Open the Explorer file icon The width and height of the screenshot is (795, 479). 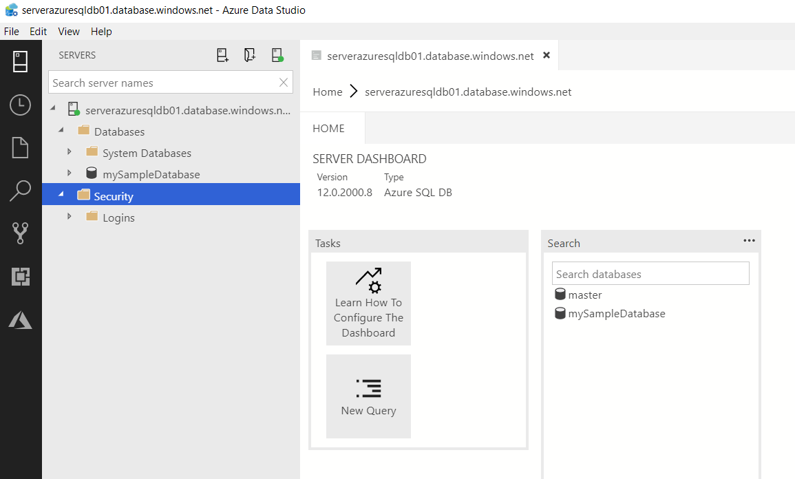20,147
